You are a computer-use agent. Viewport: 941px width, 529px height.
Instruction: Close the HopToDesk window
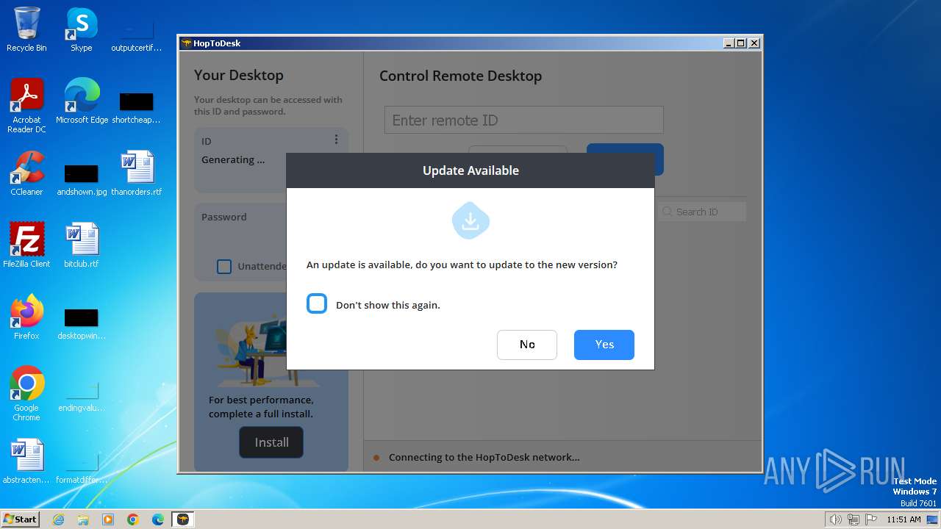[754, 43]
